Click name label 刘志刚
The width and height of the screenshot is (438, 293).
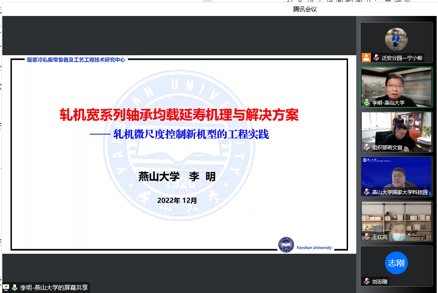pos(380,282)
